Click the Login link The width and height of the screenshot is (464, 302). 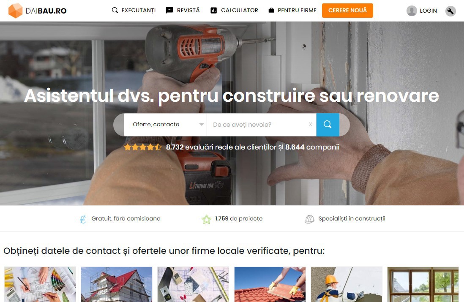[428, 11]
